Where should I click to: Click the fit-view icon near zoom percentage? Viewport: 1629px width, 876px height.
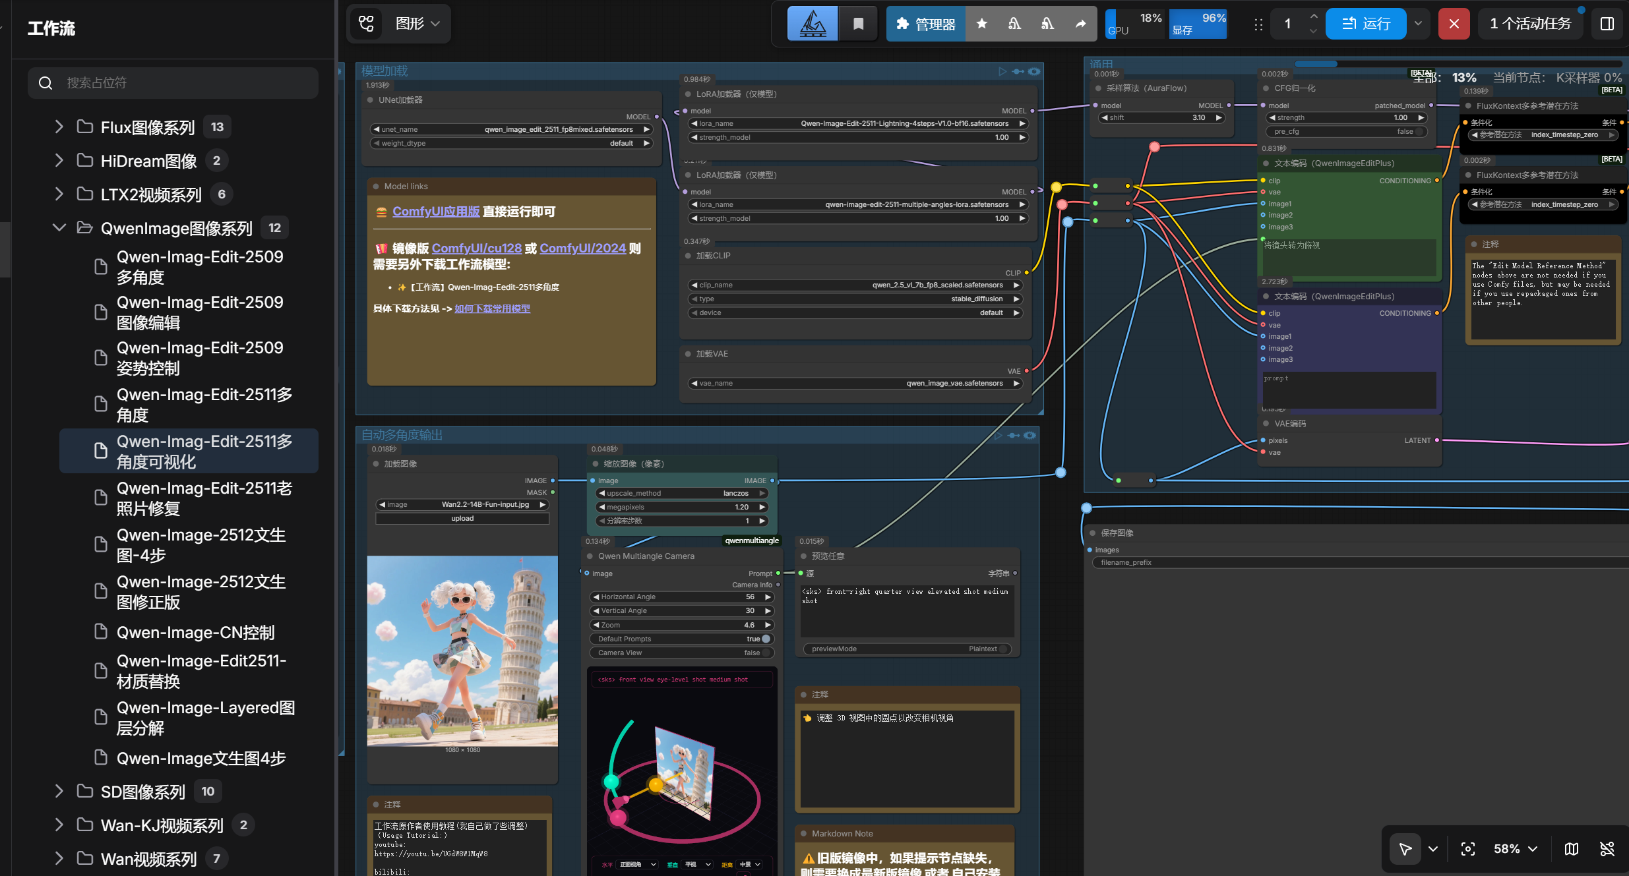click(x=1467, y=849)
